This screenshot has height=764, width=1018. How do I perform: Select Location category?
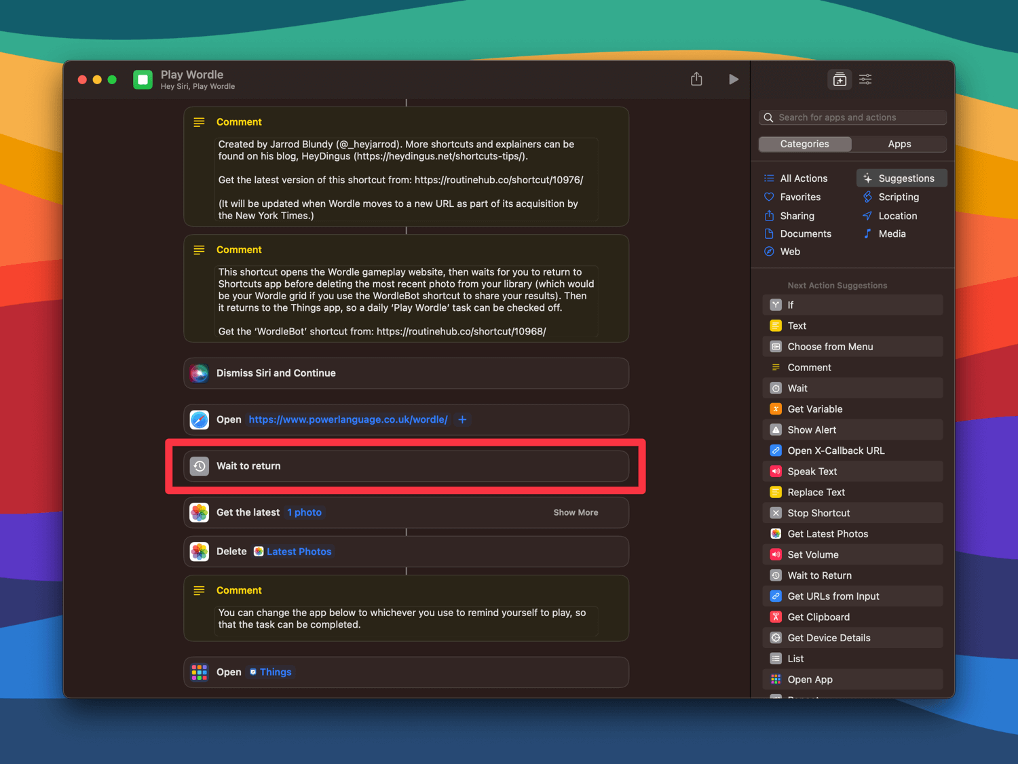898,216
